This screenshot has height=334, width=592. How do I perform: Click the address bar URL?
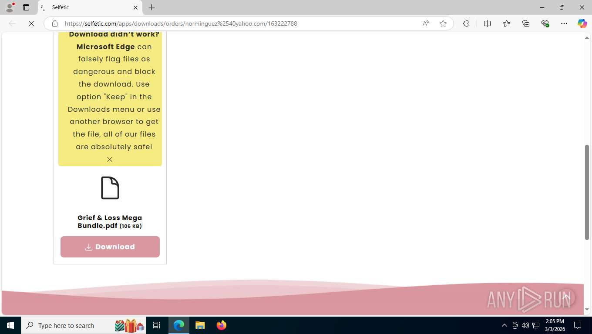pos(181,23)
